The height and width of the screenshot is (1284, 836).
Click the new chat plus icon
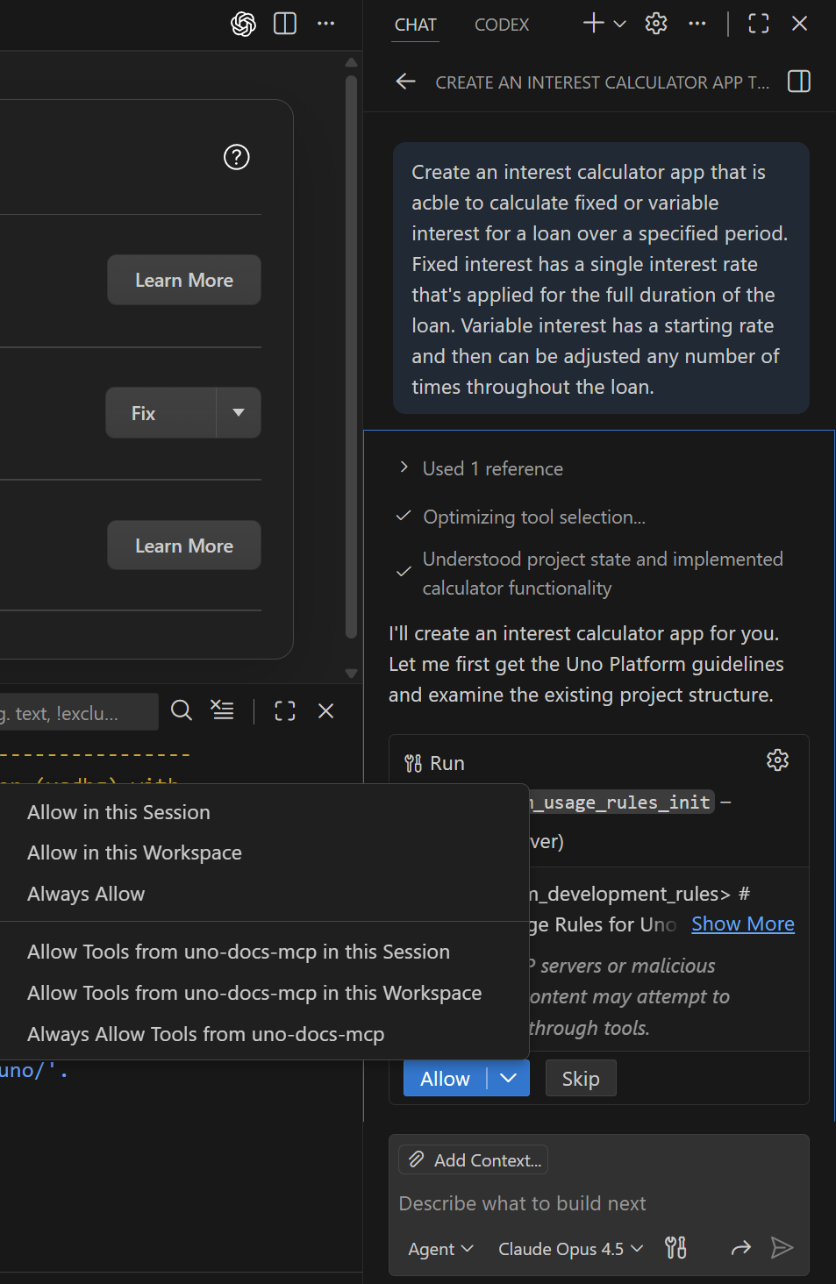(594, 24)
